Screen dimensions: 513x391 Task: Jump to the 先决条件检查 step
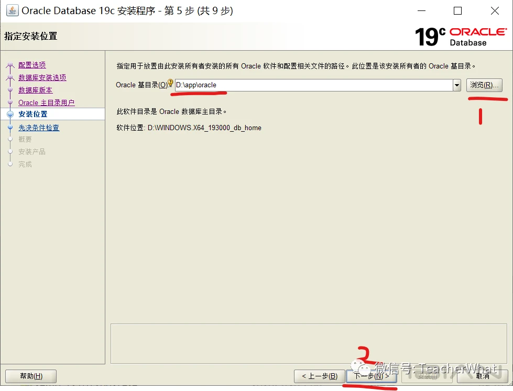39,128
